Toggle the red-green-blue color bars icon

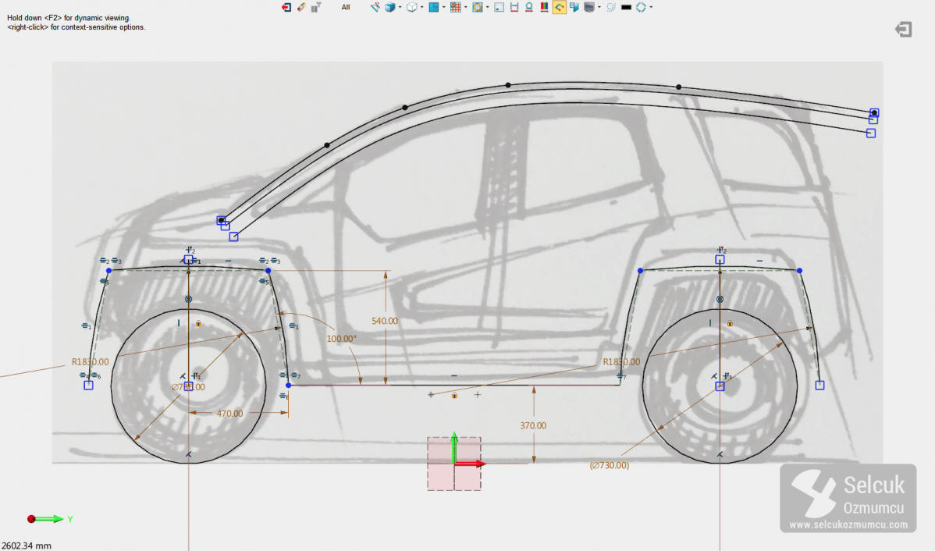coord(544,7)
